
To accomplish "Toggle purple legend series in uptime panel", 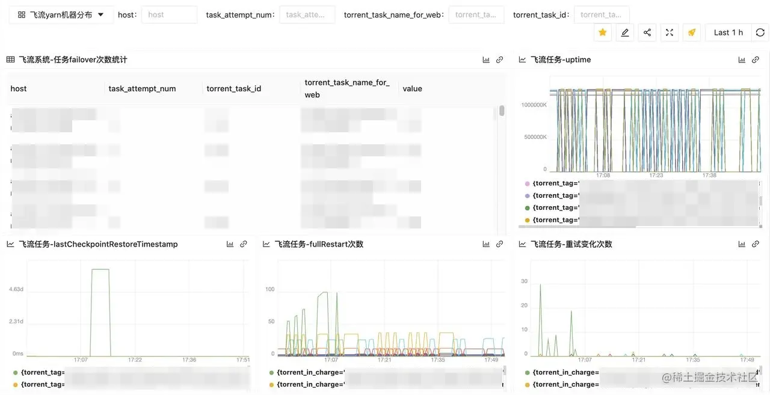I will tap(528, 195).
